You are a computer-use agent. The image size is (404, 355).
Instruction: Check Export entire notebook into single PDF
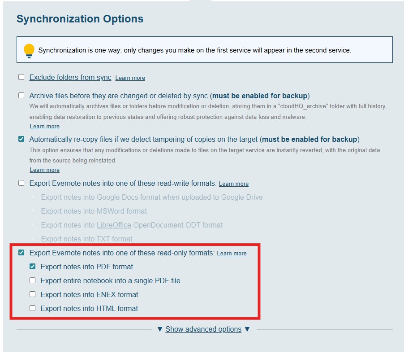point(33,280)
